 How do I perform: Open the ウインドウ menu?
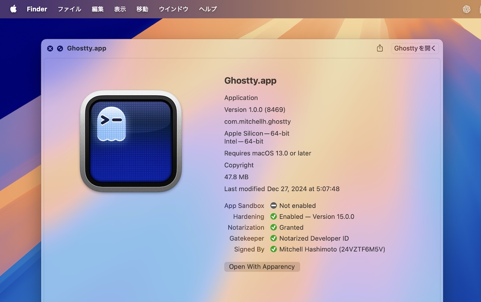click(x=174, y=9)
